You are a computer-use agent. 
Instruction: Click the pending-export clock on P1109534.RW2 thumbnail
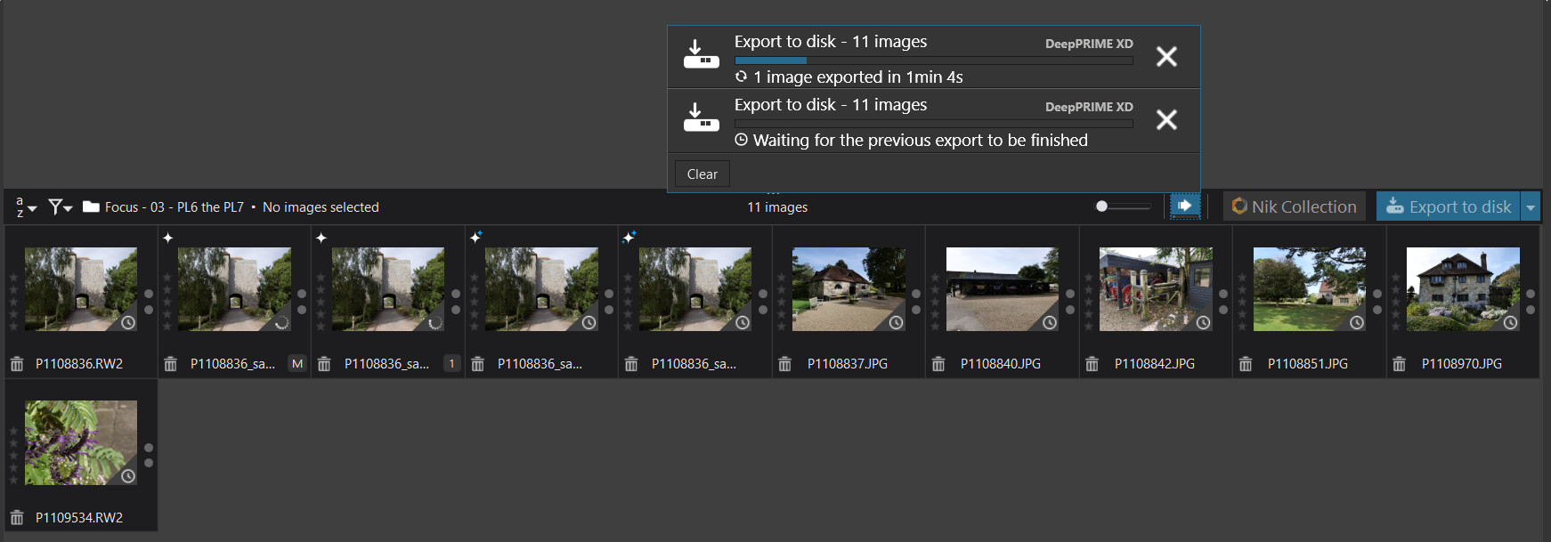tap(128, 476)
